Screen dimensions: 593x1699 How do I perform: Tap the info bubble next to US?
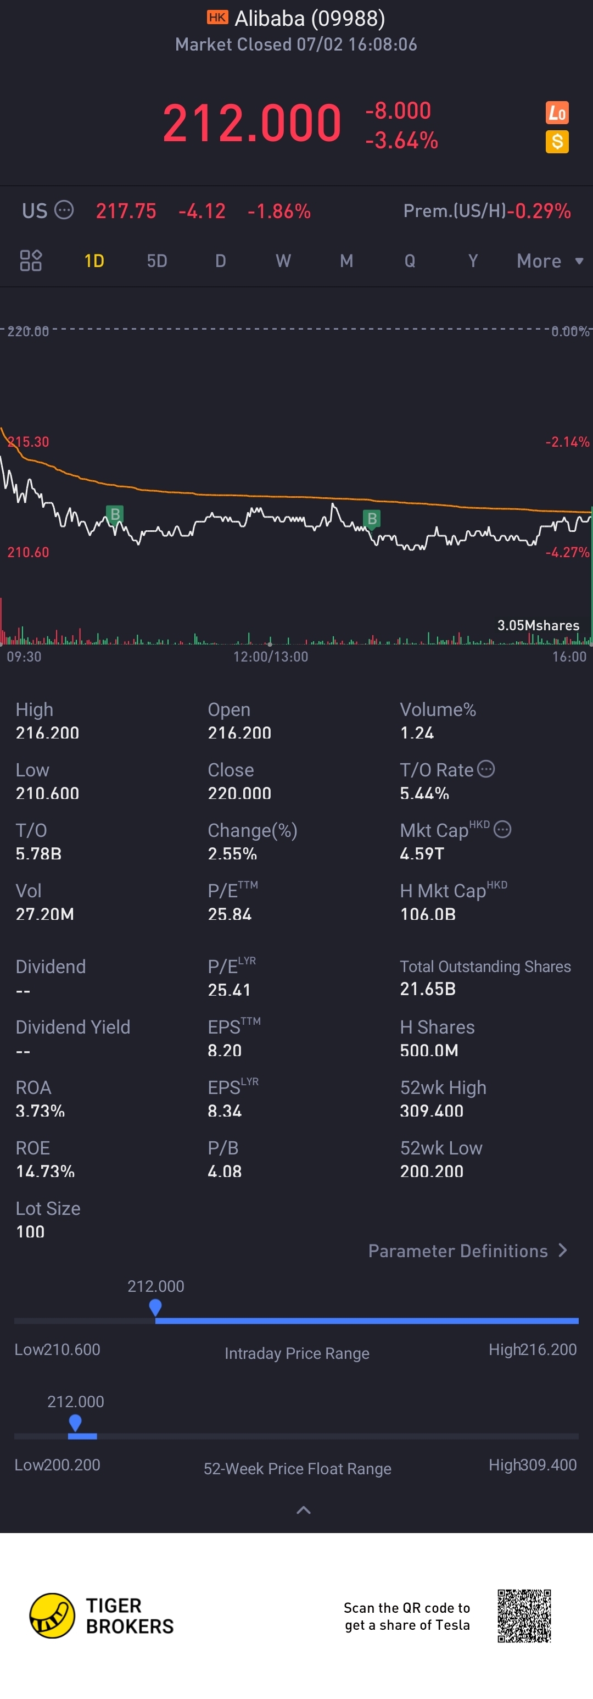coord(64,210)
